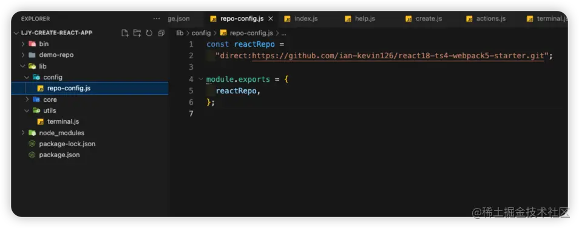Collapse the utils folder chevron

(x=27, y=110)
